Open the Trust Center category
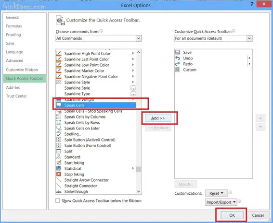The height and width of the screenshot is (223, 273). [x=16, y=96]
